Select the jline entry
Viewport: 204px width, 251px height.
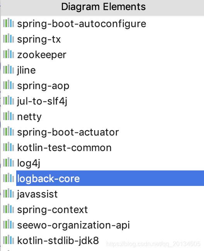click(x=102, y=70)
